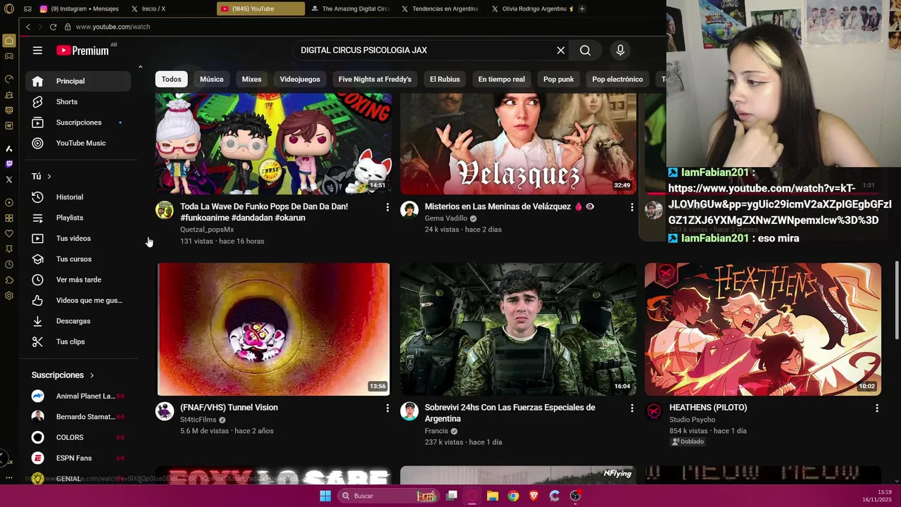Select the Pop electrónico filter chip
This screenshot has width=901, height=507.
(617, 80)
